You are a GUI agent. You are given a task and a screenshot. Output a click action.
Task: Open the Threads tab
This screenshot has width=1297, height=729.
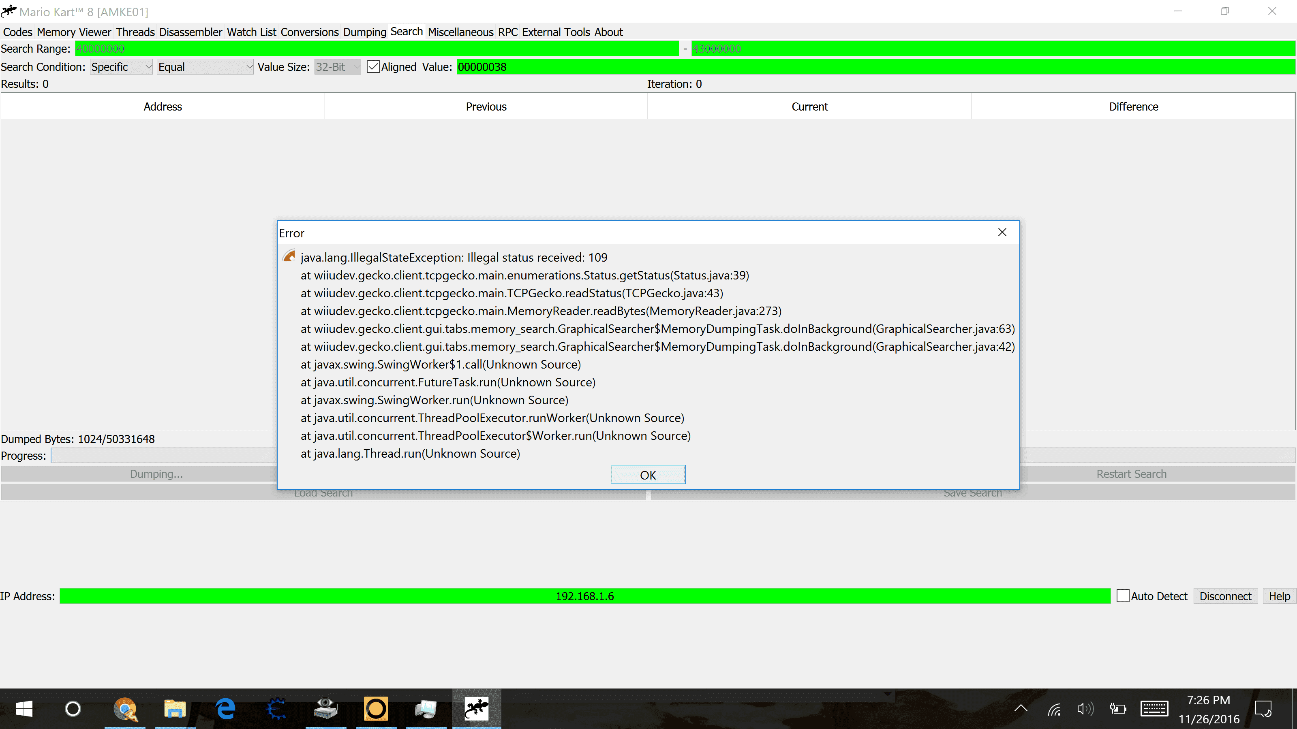pyautogui.click(x=135, y=32)
